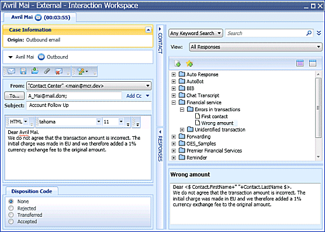Click the search magnifier icon
Viewport: 325px width, 232px height.
309,33
